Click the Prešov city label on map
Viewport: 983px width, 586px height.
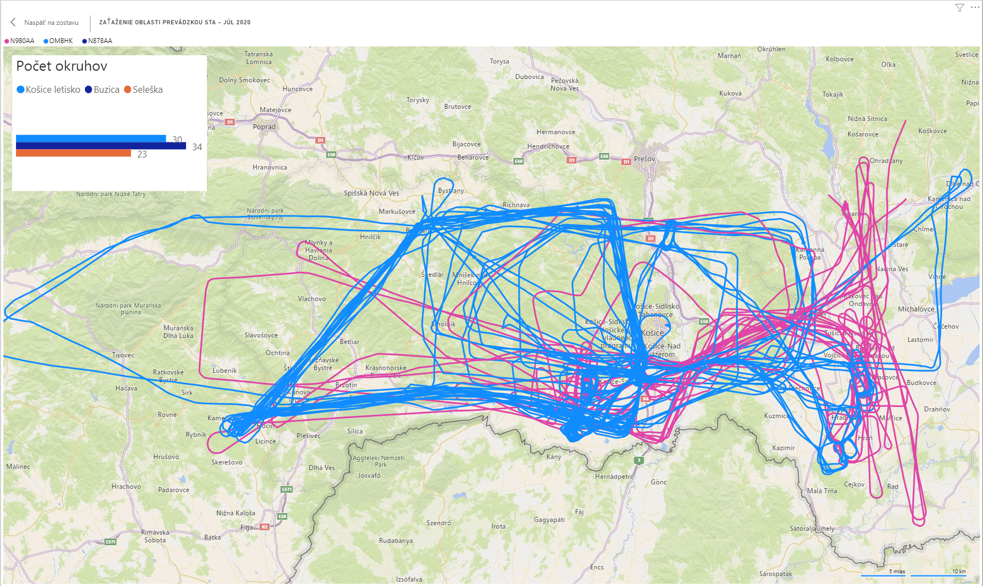tap(644, 159)
